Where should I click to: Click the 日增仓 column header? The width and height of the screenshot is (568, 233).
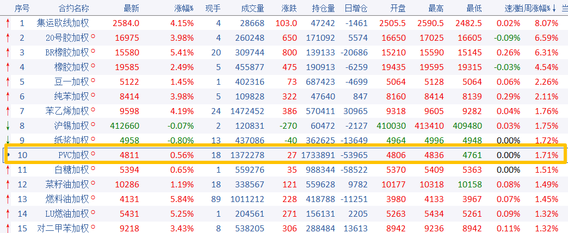[356, 9]
